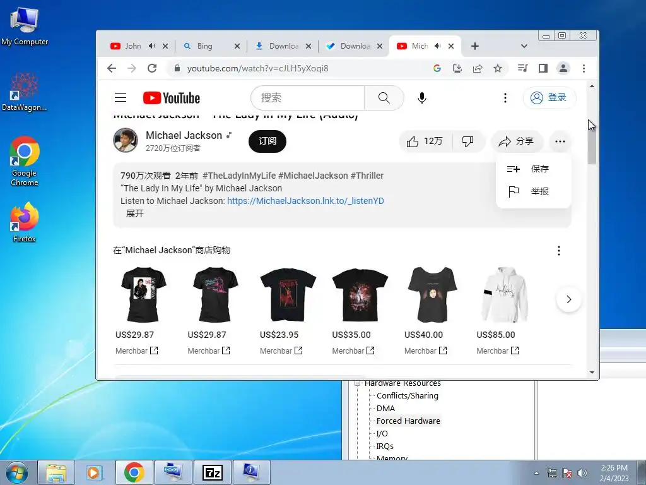This screenshot has width=646, height=485.
Task: Open YouTube settings three-dot menu beside sign-in
Action: (x=505, y=98)
